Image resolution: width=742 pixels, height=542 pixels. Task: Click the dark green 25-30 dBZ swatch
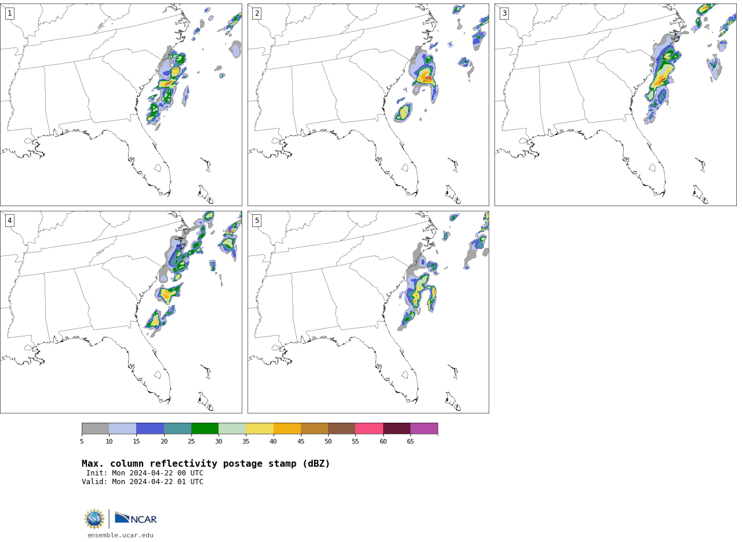click(205, 429)
